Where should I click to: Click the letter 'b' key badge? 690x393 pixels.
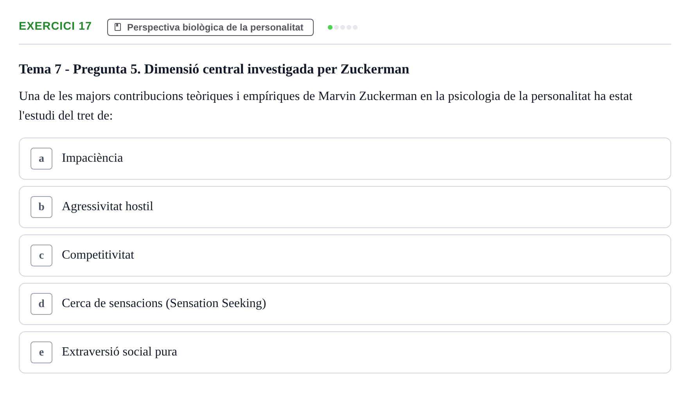click(x=41, y=207)
